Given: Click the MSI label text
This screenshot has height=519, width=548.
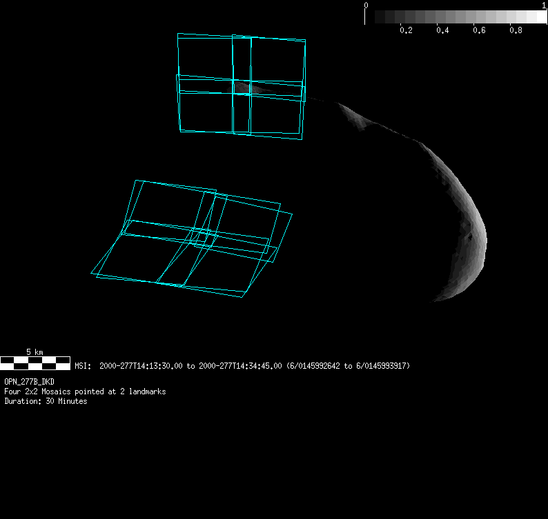Looking at the screenshot, I should pos(82,366).
